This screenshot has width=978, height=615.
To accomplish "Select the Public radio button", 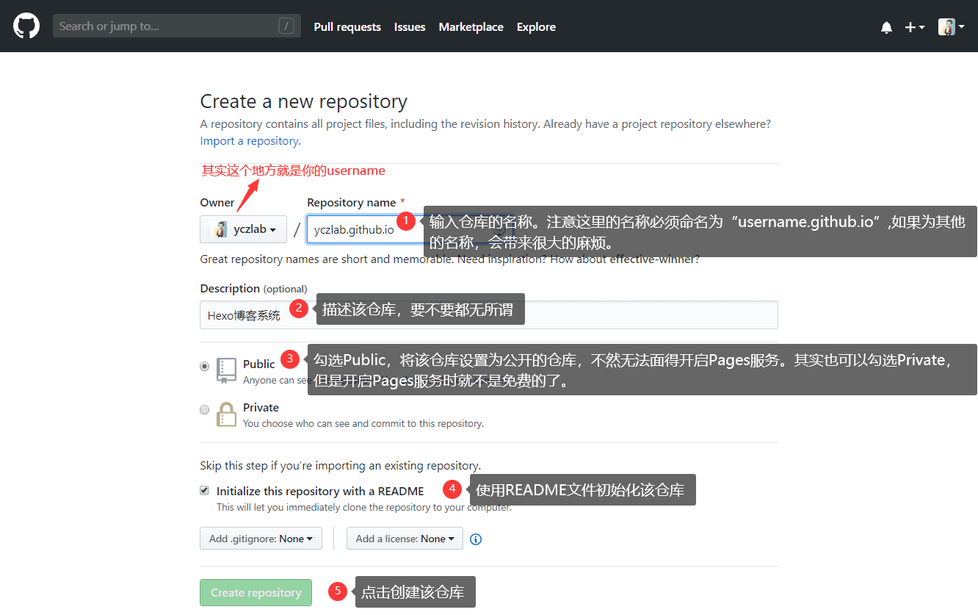I will 205,366.
